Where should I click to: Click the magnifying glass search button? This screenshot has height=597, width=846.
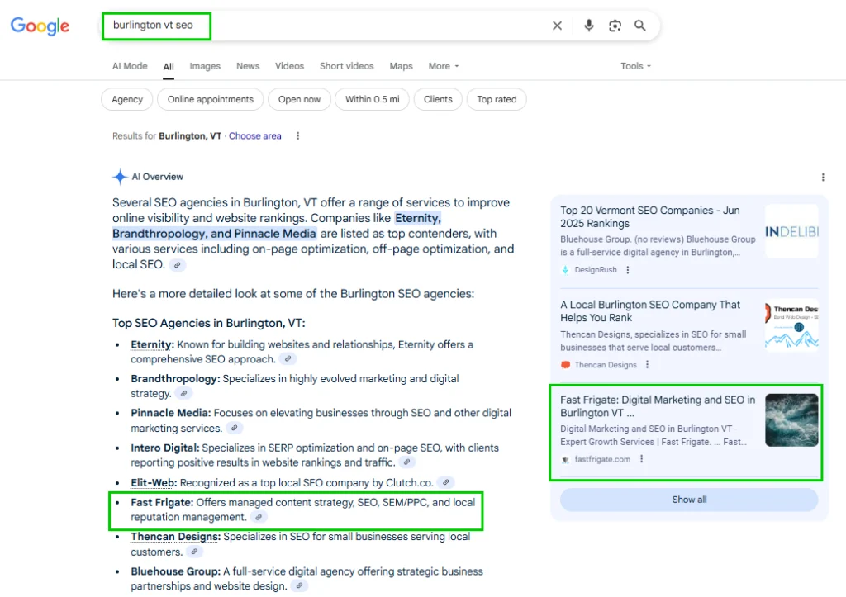coord(640,26)
